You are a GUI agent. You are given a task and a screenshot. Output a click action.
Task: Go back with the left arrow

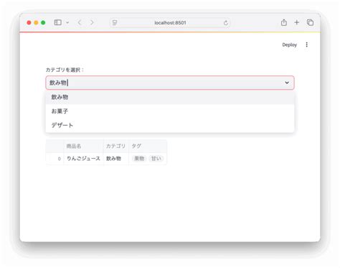80,22
